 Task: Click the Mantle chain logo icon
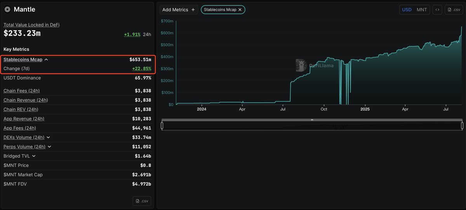pos(7,9)
